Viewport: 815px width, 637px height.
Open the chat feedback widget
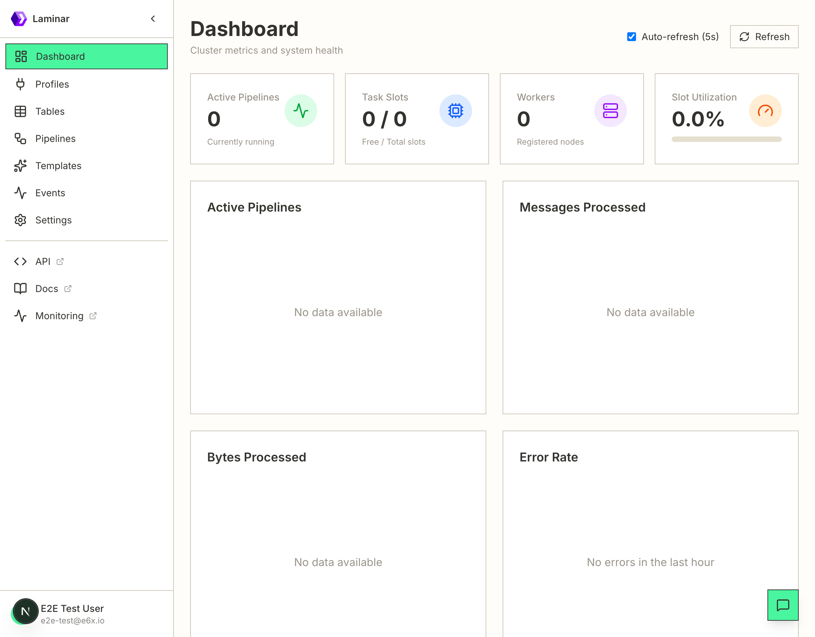tap(782, 605)
